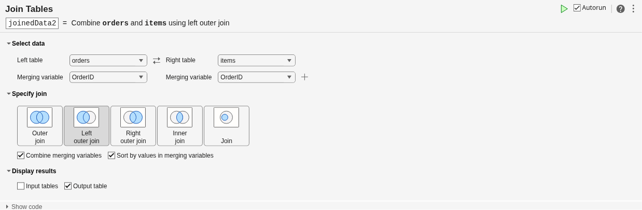Swap left and right tables icon

(x=157, y=61)
